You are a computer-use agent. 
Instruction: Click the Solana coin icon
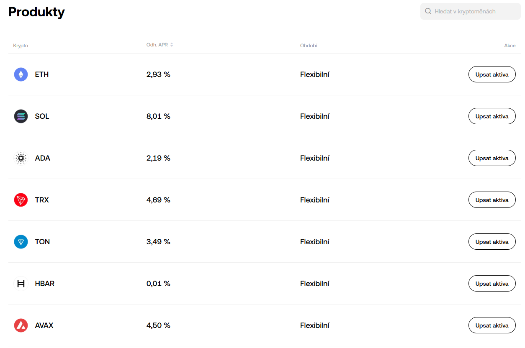pyautogui.click(x=21, y=116)
